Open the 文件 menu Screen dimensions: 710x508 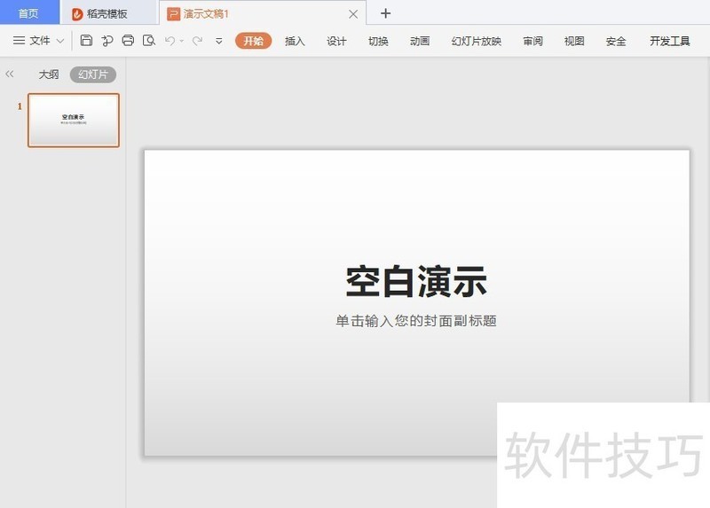(39, 41)
